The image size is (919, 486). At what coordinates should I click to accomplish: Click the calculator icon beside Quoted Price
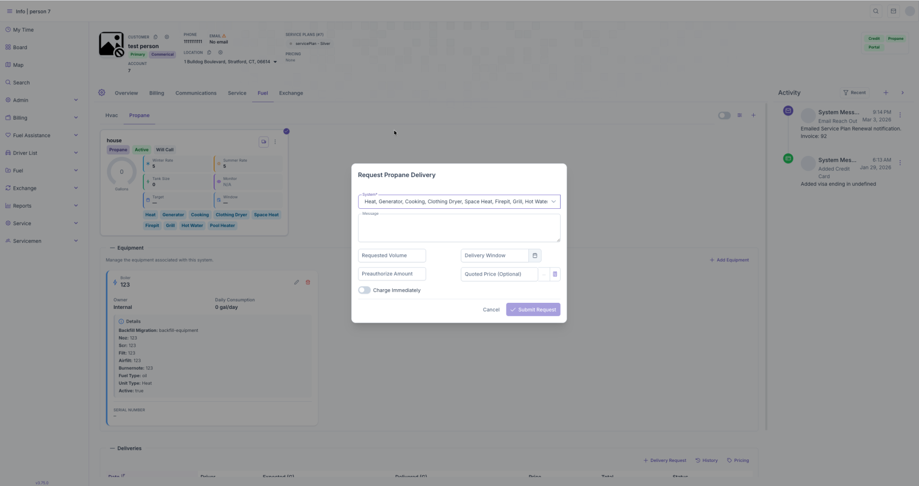coord(555,274)
